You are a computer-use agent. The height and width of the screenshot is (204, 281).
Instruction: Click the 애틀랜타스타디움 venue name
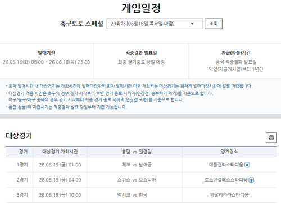(226, 165)
